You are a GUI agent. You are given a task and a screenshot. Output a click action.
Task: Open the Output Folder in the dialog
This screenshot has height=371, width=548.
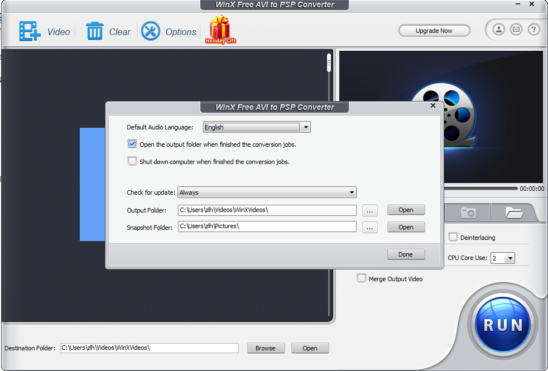coord(406,210)
